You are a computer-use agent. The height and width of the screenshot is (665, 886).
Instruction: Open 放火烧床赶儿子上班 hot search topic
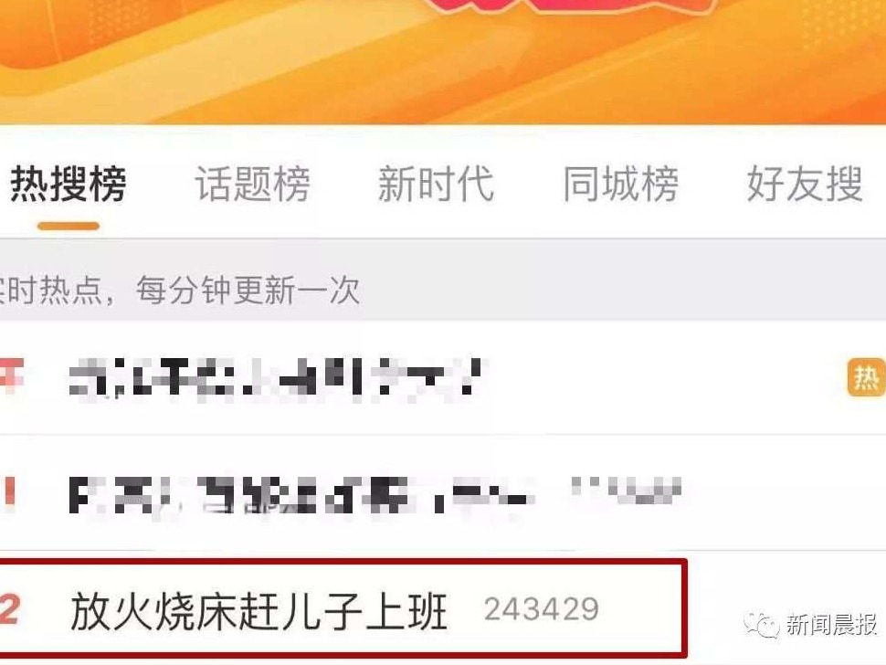point(259,611)
